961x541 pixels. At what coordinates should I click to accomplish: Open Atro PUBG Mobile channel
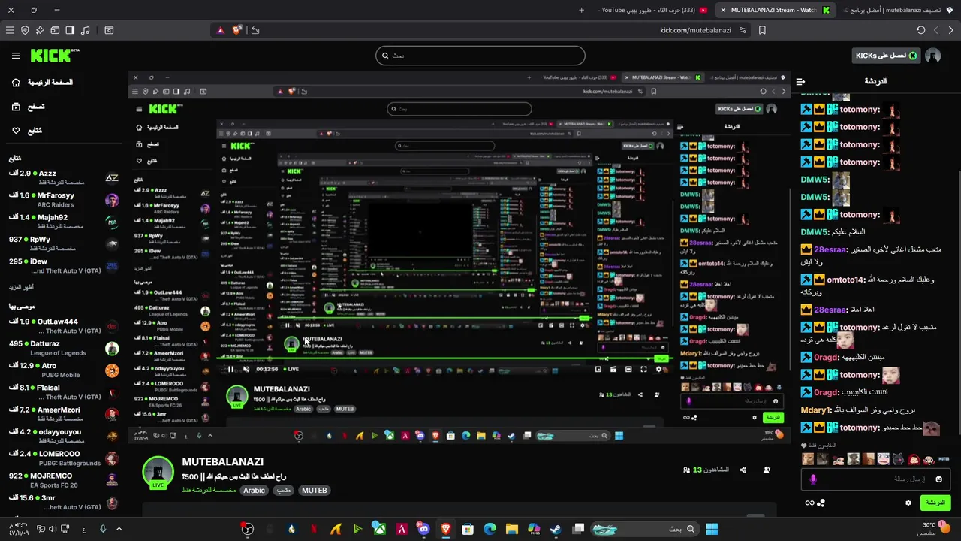tap(64, 370)
